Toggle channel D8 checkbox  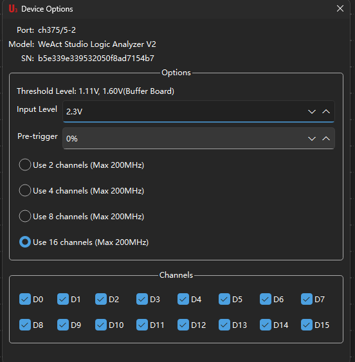25,325
